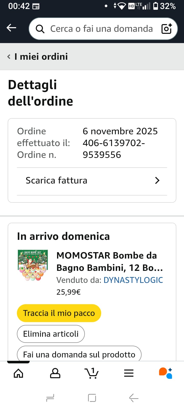This screenshot has height=410, width=184.
Task: Tap the back arrow in the header
Action: point(11,28)
